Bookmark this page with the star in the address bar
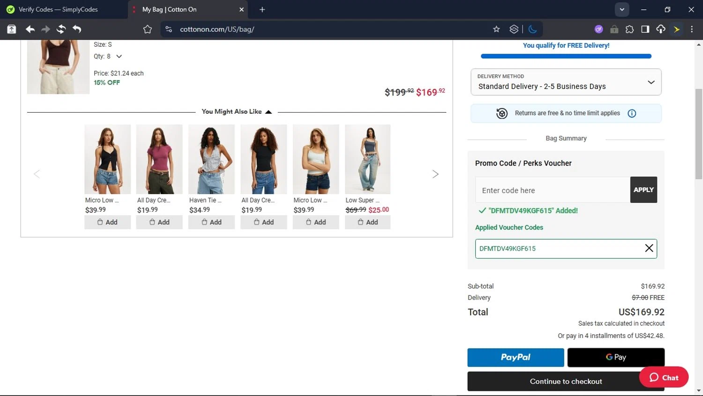703x396 pixels. pos(496,29)
